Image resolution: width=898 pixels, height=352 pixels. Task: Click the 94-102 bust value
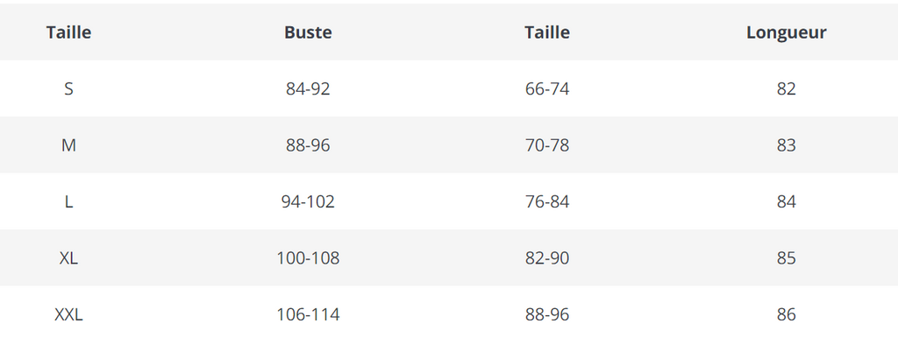(x=308, y=201)
